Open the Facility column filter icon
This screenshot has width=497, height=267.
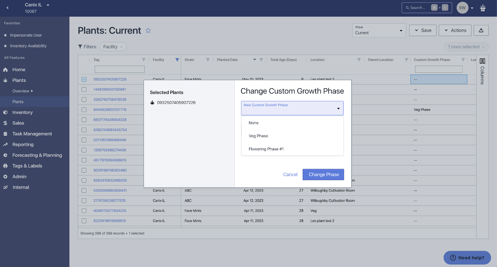[x=177, y=60]
